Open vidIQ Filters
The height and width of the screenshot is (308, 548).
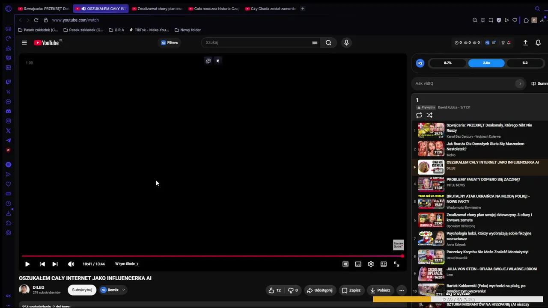click(x=169, y=43)
